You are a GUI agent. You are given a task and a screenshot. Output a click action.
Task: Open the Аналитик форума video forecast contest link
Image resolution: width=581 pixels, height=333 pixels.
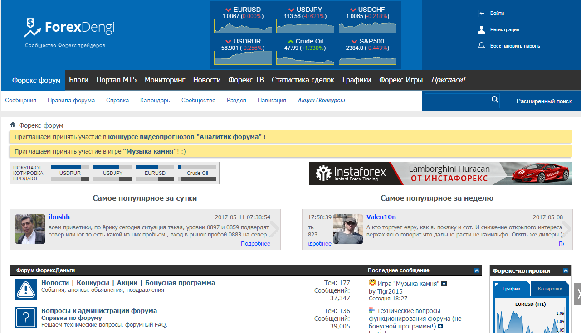click(x=185, y=137)
